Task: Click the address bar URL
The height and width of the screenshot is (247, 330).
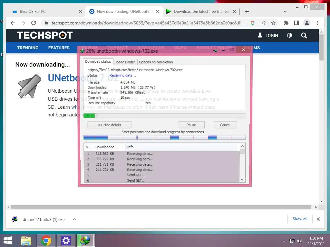Action: pos(148,23)
